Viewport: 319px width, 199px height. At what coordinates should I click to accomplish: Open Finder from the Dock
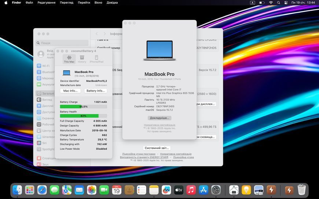tap(17, 190)
